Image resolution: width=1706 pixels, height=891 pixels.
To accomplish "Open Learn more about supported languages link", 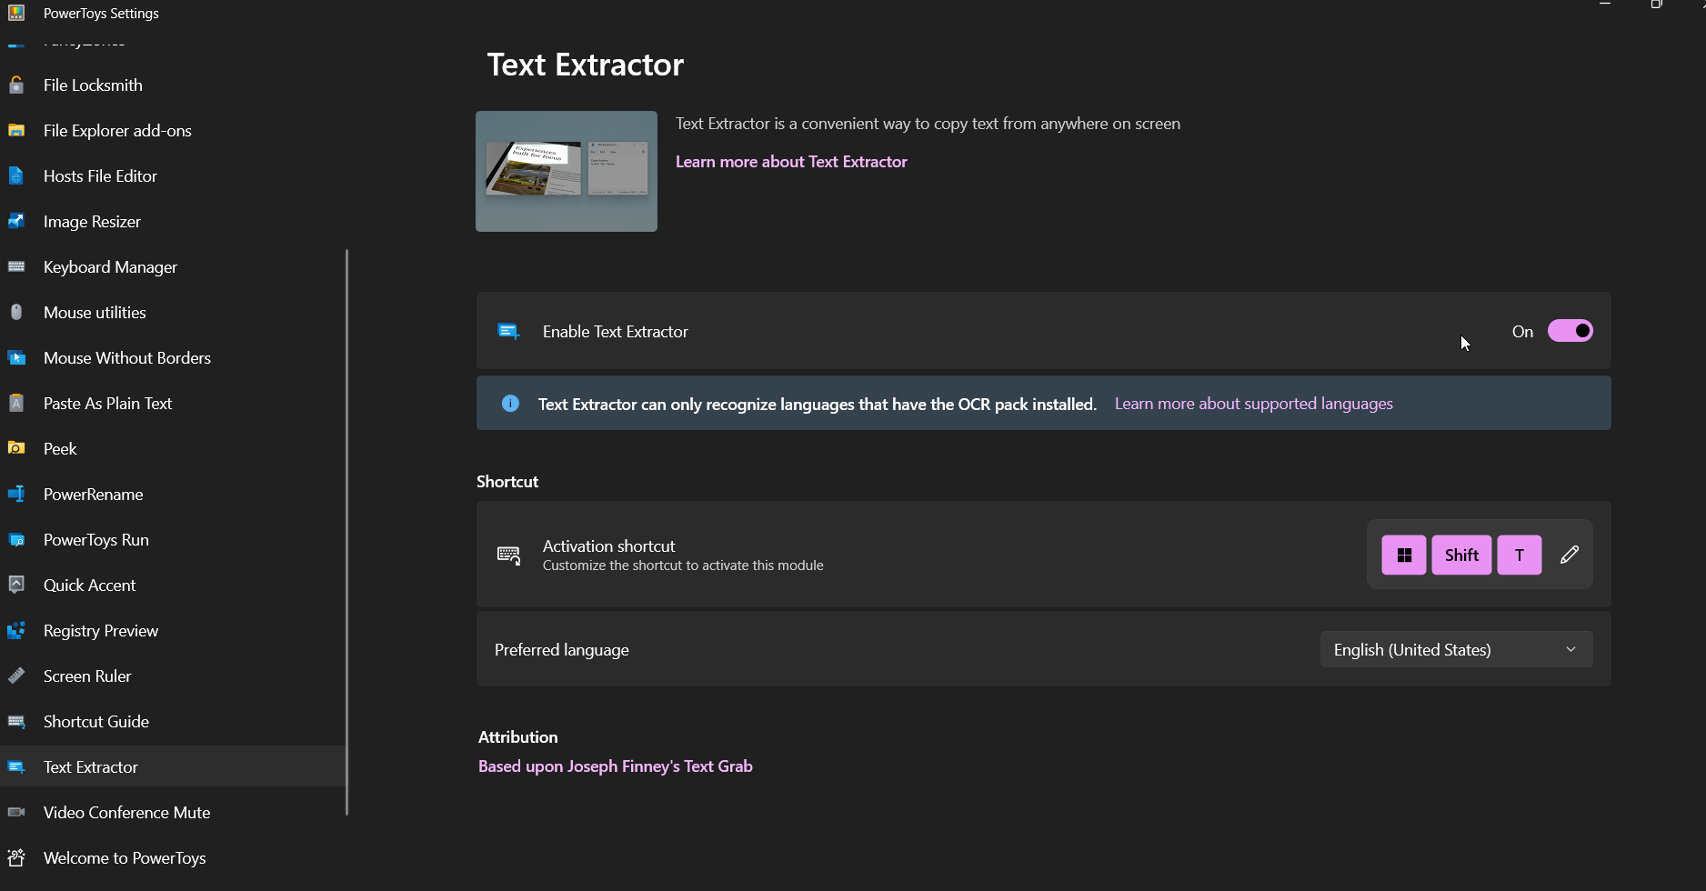I will click(x=1253, y=404).
